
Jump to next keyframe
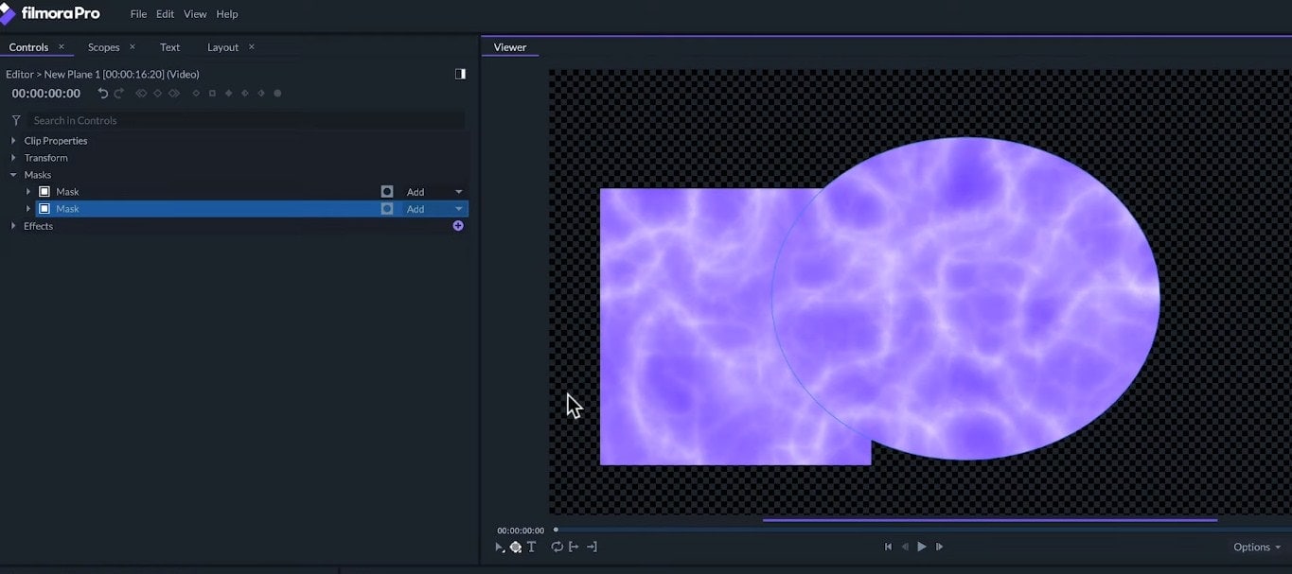coord(174,94)
